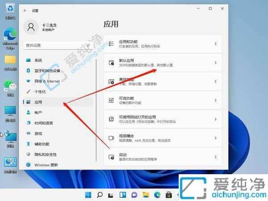Click the 应用和功能 list icon
This screenshot has height=201, width=268.
111,44
